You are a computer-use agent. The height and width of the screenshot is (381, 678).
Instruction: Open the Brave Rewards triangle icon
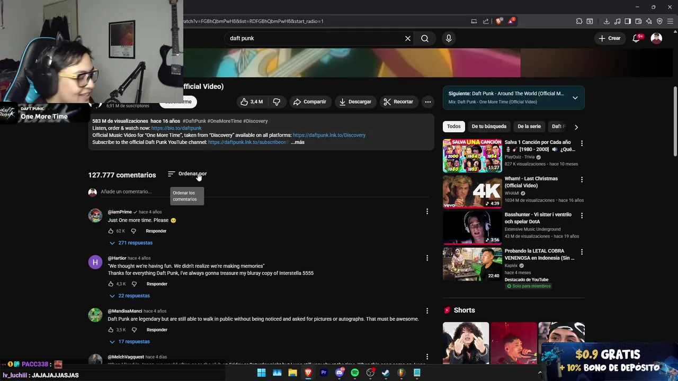point(511,21)
